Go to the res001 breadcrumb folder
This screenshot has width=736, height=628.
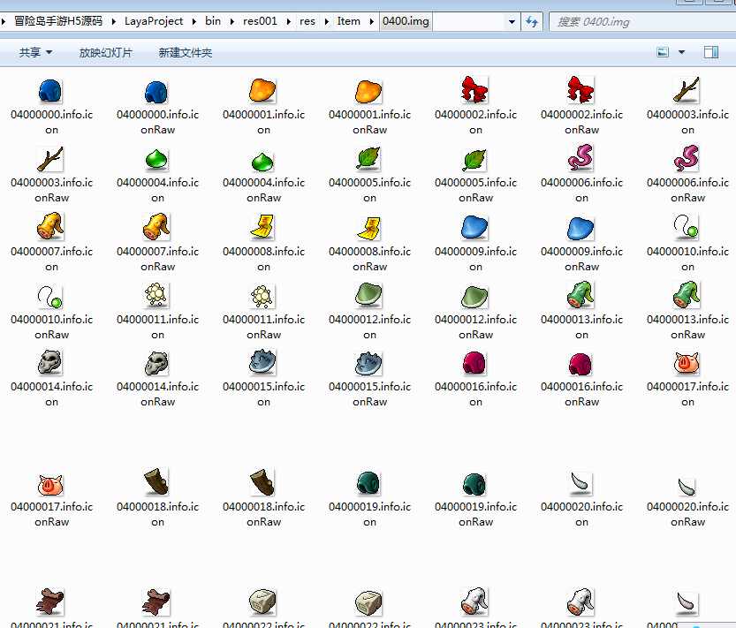(x=261, y=21)
